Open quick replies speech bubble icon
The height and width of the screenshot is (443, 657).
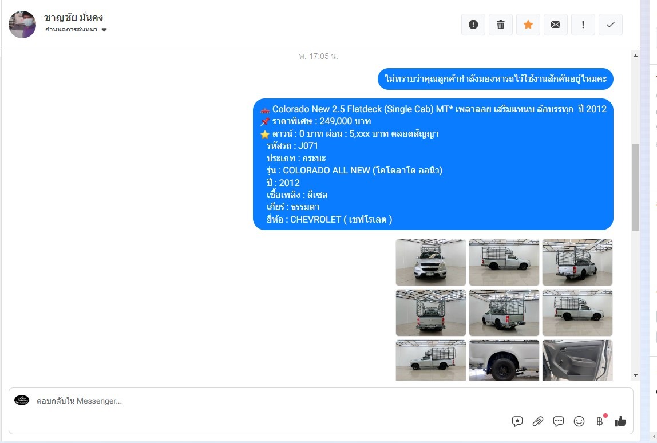click(559, 421)
